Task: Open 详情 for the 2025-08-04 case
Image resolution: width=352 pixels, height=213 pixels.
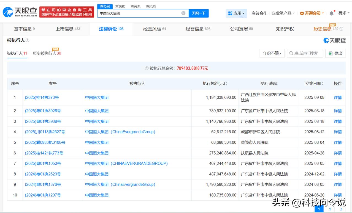Action: click(338, 142)
